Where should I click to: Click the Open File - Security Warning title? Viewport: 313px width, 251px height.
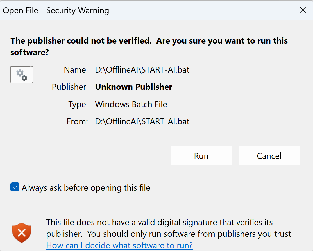(56, 10)
